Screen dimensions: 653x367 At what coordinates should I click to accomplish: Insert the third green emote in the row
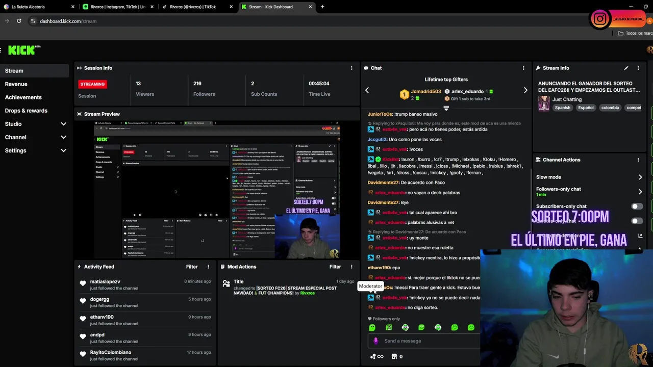(x=405, y=328)
